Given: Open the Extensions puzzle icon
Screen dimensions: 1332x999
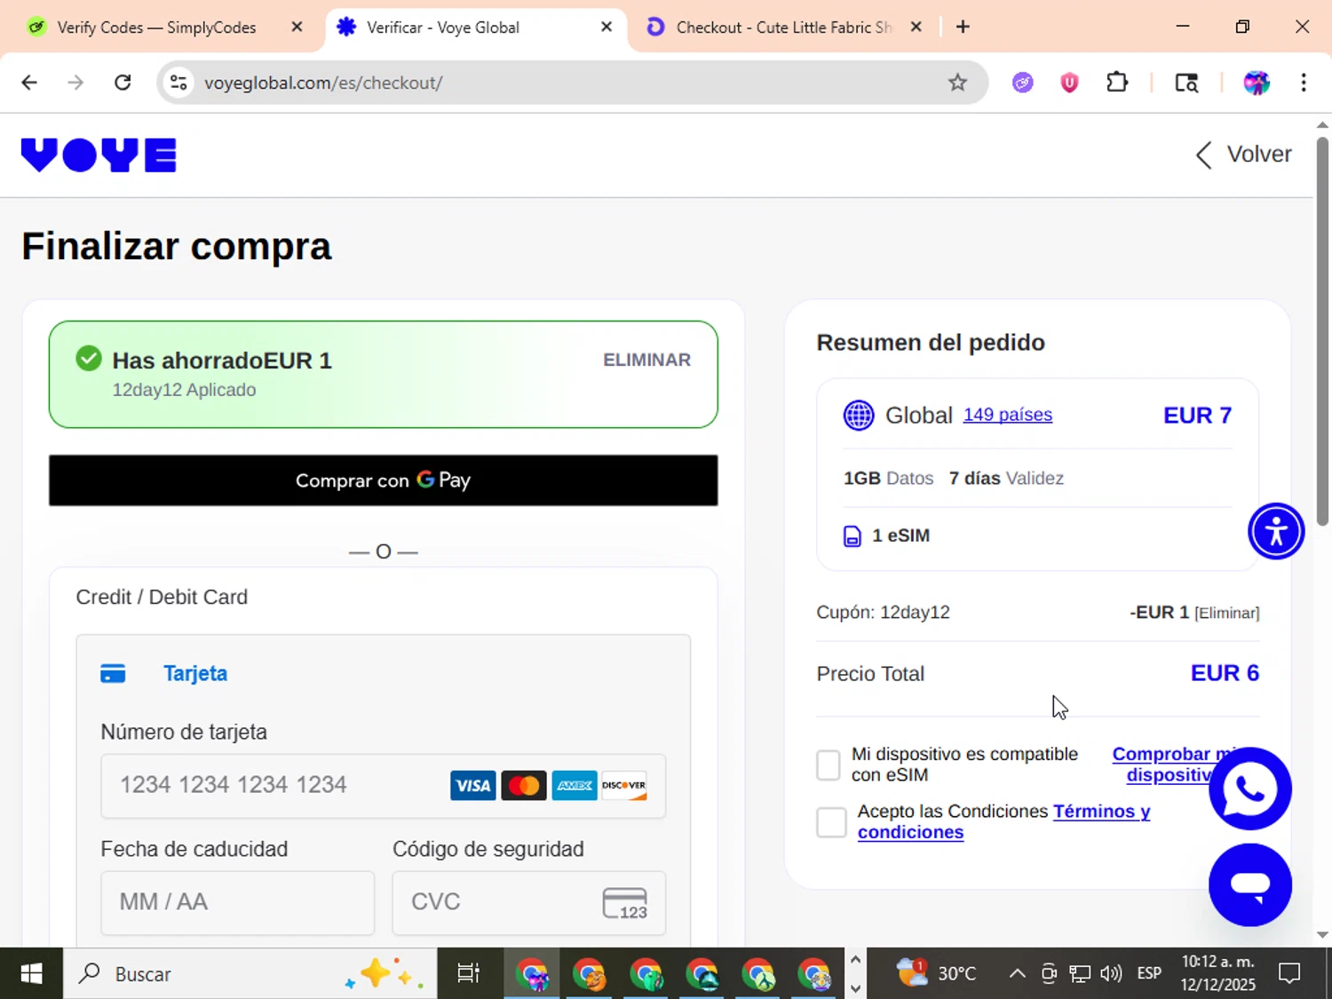Looking at the screenshot, I should pos(1117,83).
